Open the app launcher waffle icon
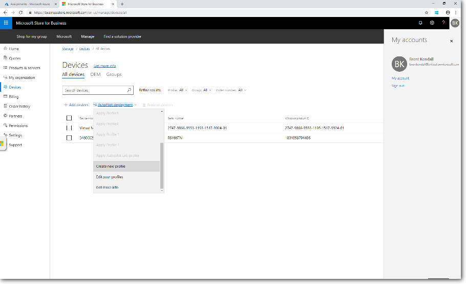 click(x=6, y=23)
